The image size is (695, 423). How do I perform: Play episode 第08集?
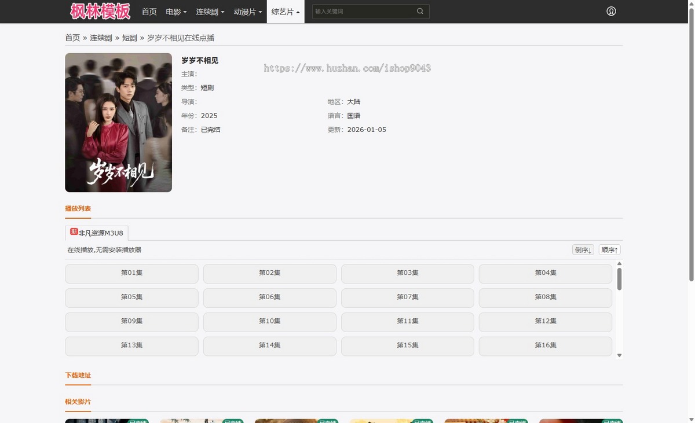pyautogui.click(x=546, y=297)
